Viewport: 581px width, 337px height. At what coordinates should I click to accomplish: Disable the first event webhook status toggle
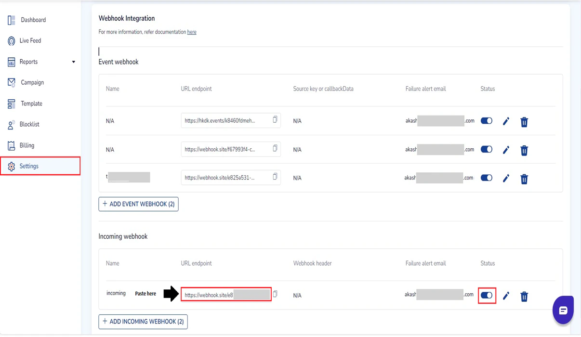point(486,121)
